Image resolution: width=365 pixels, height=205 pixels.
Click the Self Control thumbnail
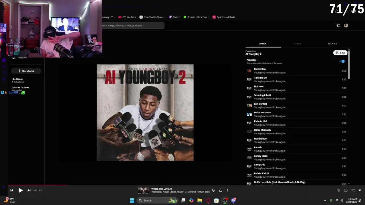pos(249,106)
